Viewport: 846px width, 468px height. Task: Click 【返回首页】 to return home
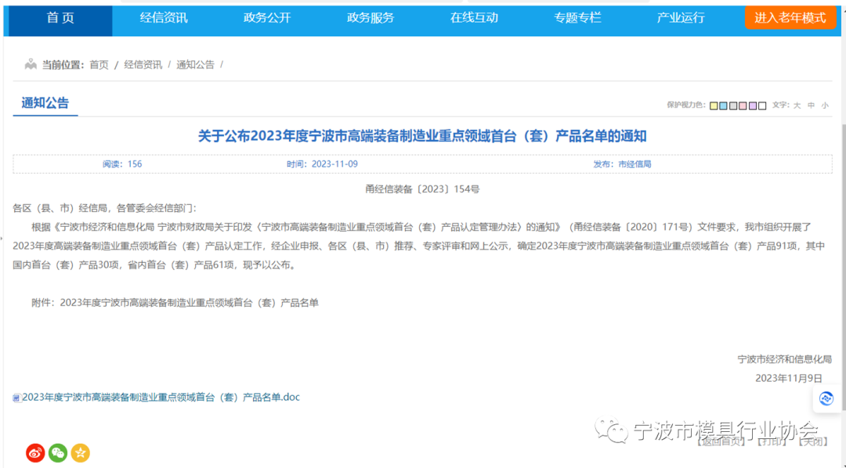point(721,441)
